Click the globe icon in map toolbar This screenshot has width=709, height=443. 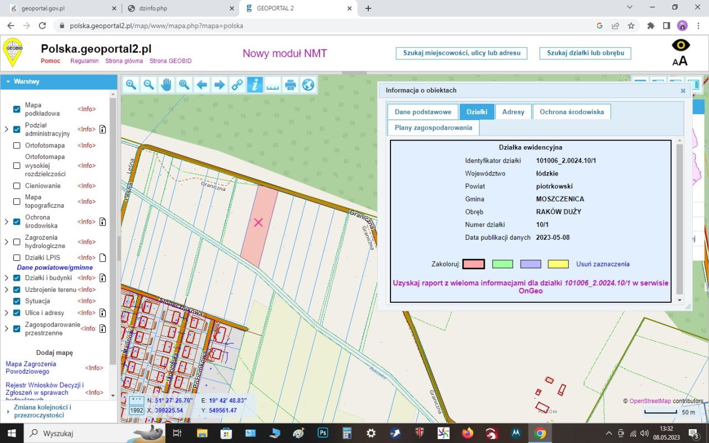[308, 85]
